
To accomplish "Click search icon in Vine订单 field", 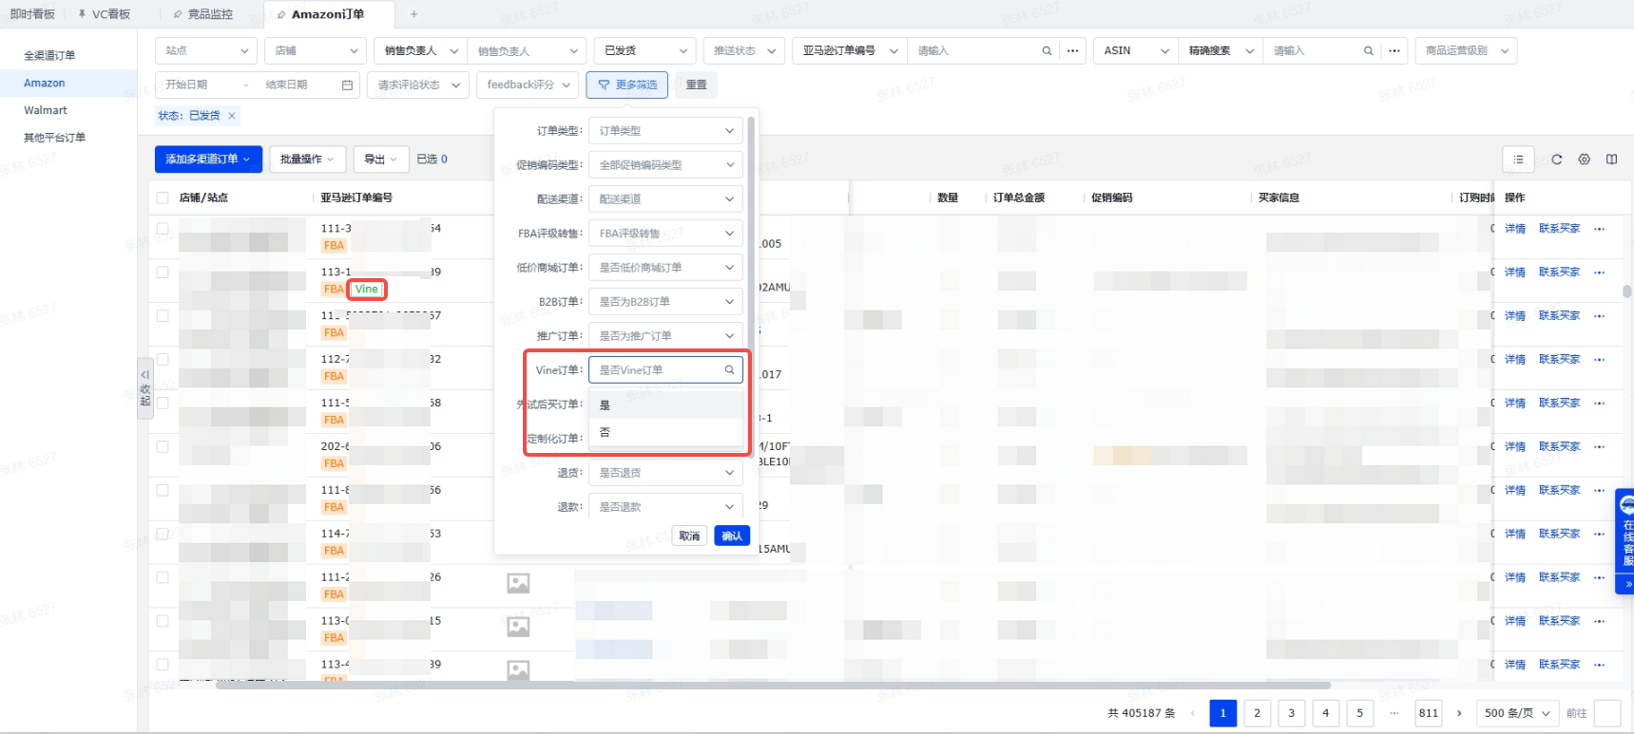I will (730, 370).
